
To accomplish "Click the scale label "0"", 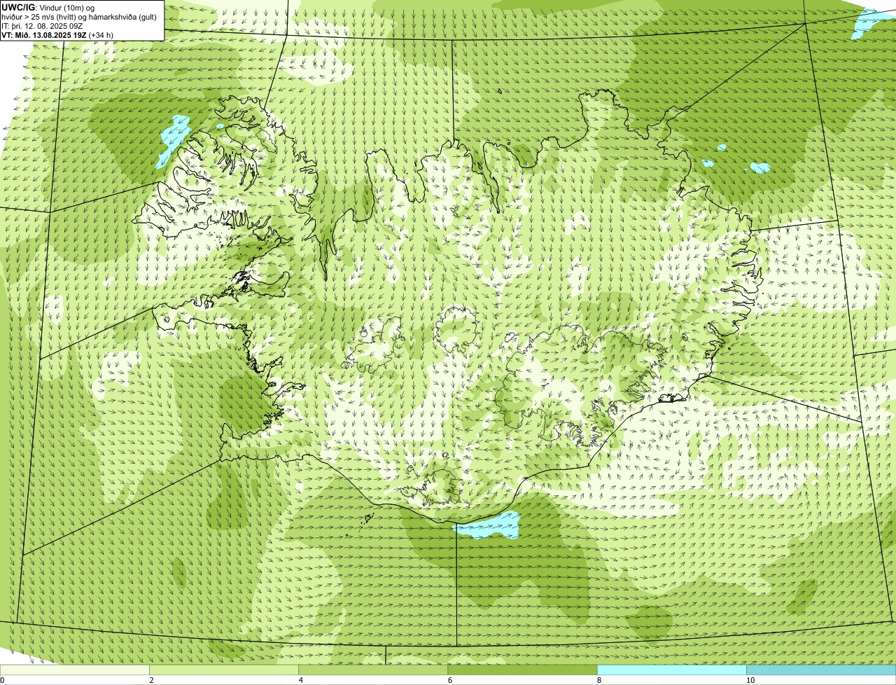I will pos(2,680).
